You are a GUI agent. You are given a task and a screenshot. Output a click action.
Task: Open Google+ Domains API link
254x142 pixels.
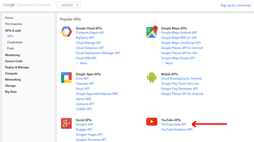point(91,140)
